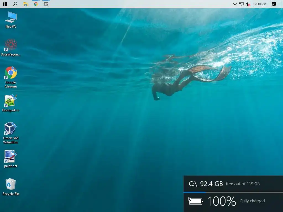This screenshot has height=212, width=283.
Task: Click the C:\ 92.4 GB free text
Action: 206,184
